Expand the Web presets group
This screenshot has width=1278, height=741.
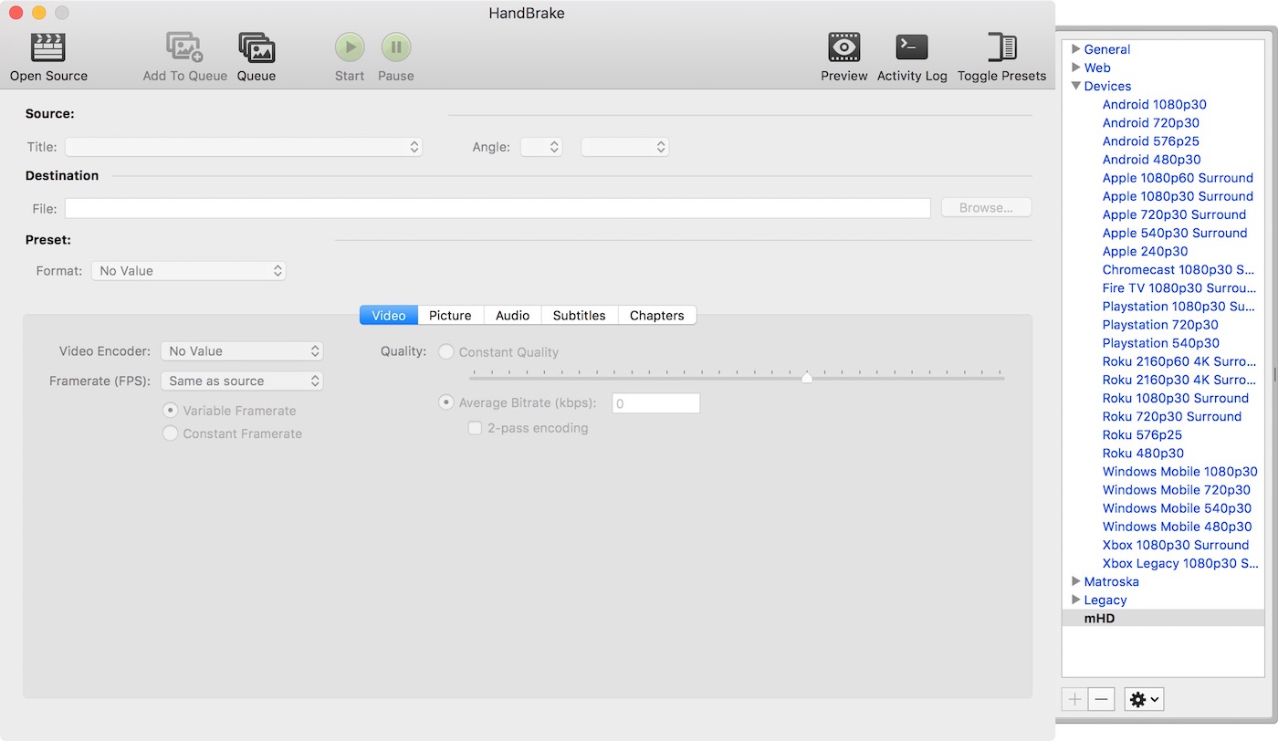pos(1076,68)
